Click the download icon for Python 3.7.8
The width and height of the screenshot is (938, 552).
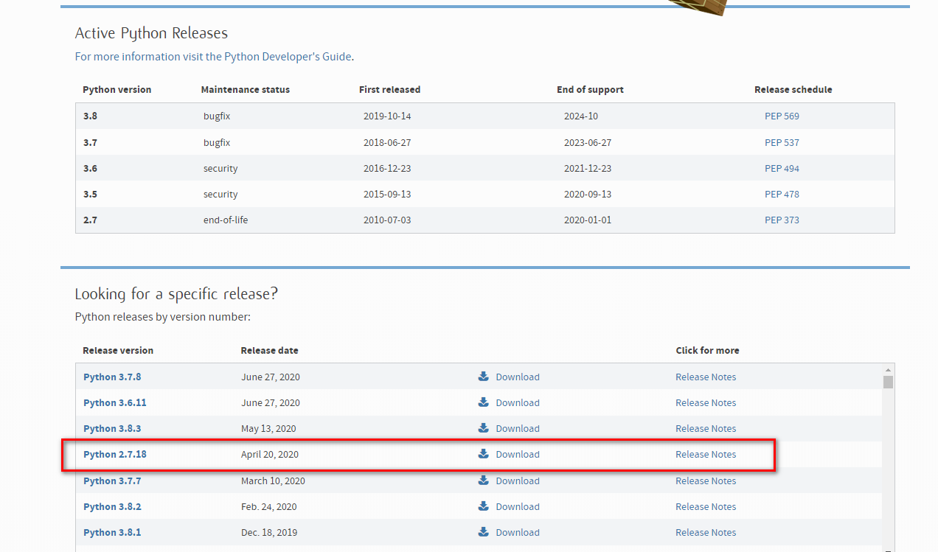(484, 376)
